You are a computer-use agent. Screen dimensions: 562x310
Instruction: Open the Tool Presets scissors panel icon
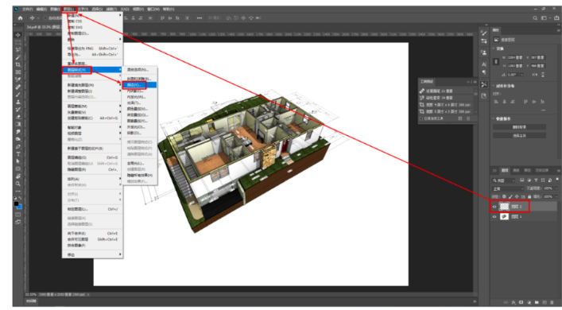(x=484, y=84)
